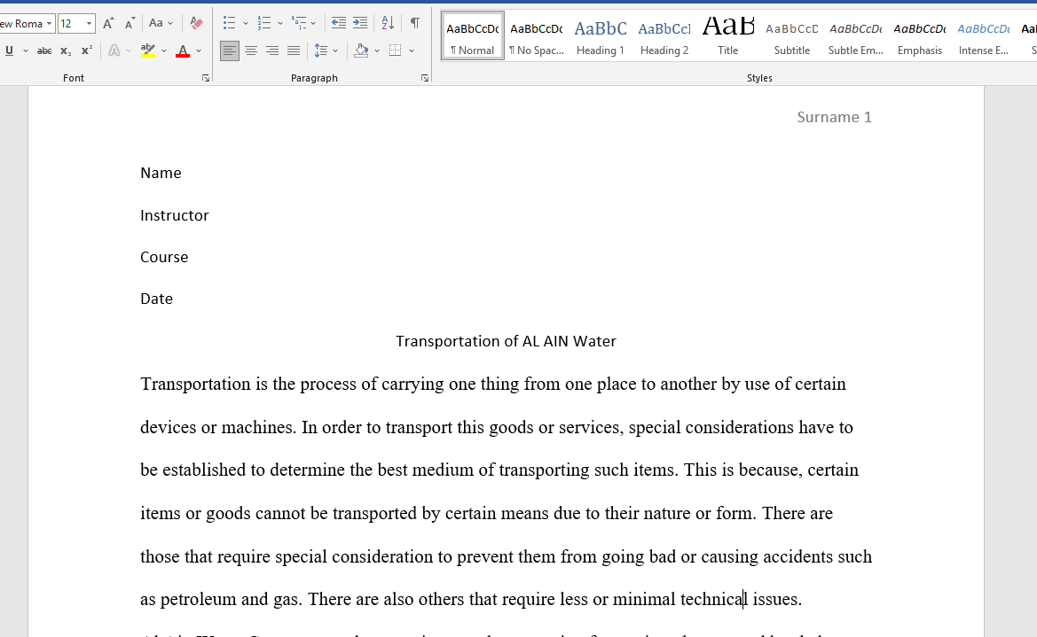
Task: Center align text
Action: click(x=251, y=50)
